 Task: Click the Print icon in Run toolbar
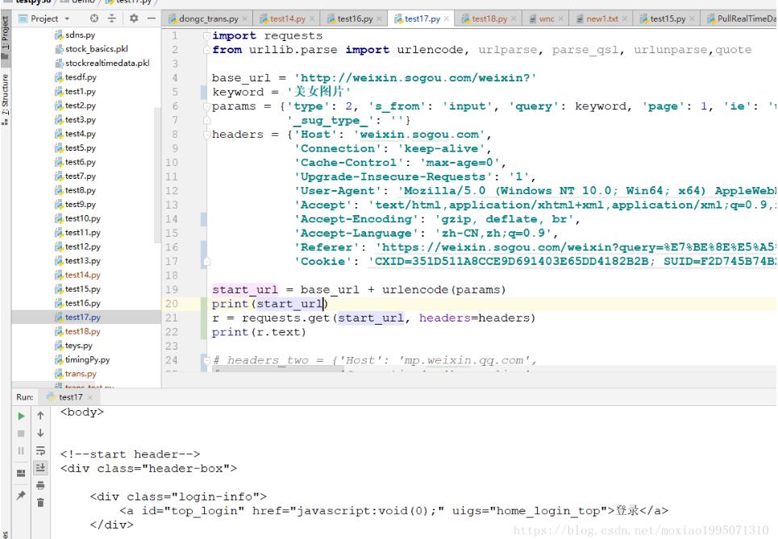point(40,485)
